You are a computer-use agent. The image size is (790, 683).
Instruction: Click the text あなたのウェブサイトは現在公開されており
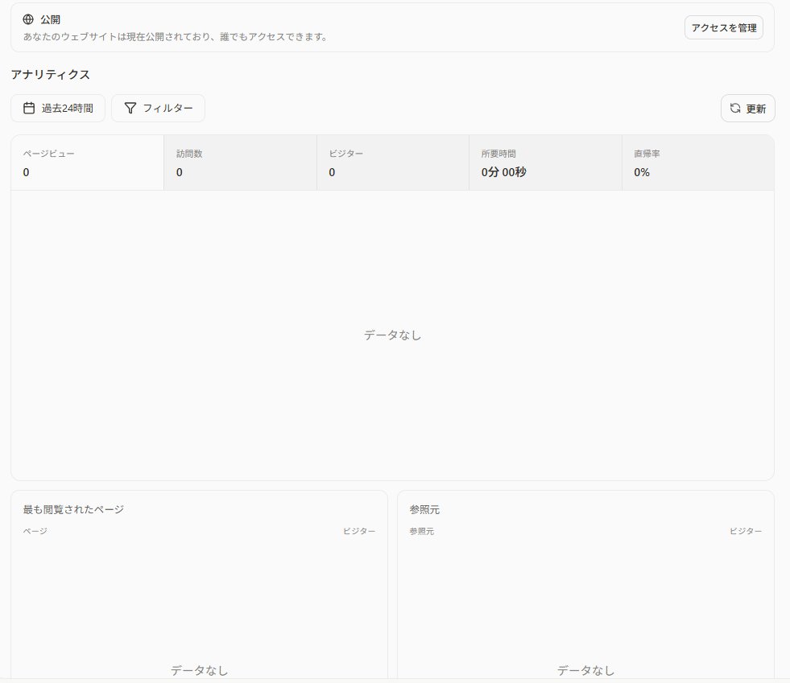(117, 37)
